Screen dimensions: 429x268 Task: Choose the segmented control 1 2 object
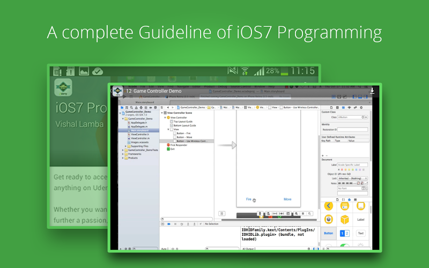click(344, 233)
